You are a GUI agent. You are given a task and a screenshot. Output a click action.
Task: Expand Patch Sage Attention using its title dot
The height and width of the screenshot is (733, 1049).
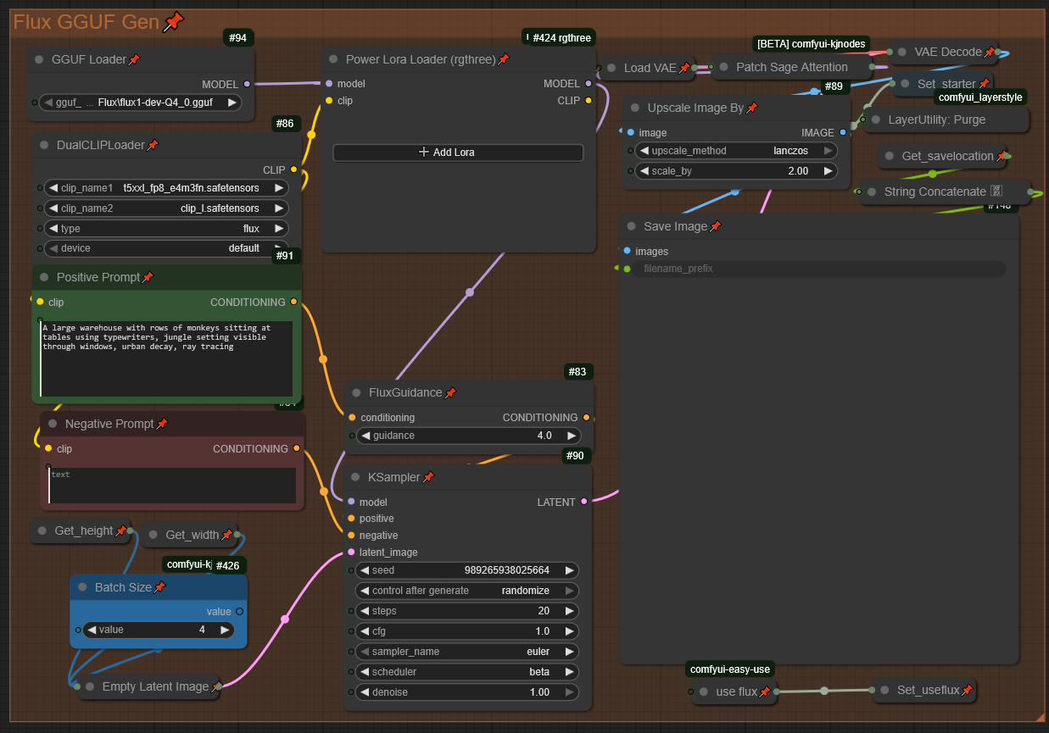724,67
